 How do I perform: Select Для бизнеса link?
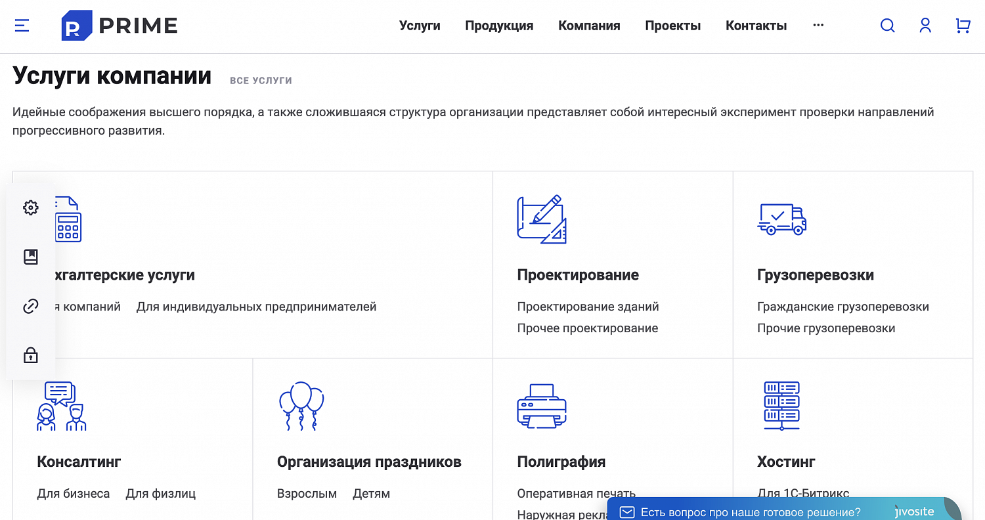pyautogui.click(x=74, y=493)
